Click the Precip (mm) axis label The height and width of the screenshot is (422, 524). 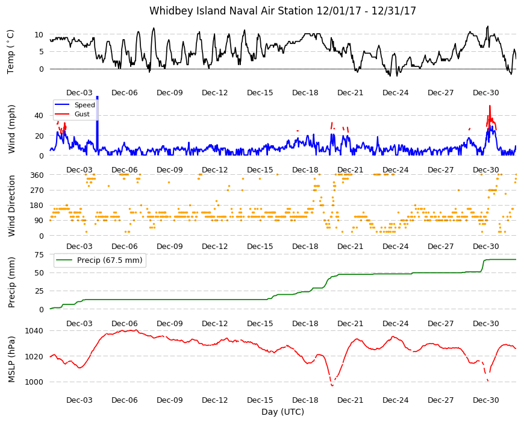11,283
